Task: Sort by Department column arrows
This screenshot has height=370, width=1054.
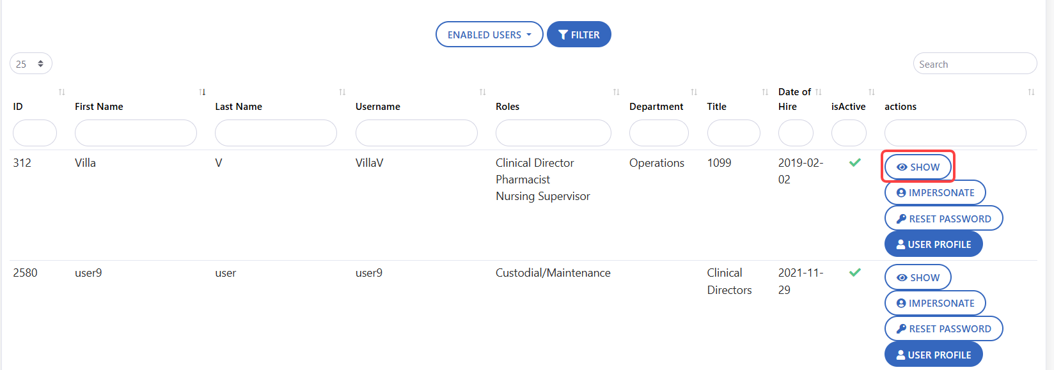Action: [694, 92]
